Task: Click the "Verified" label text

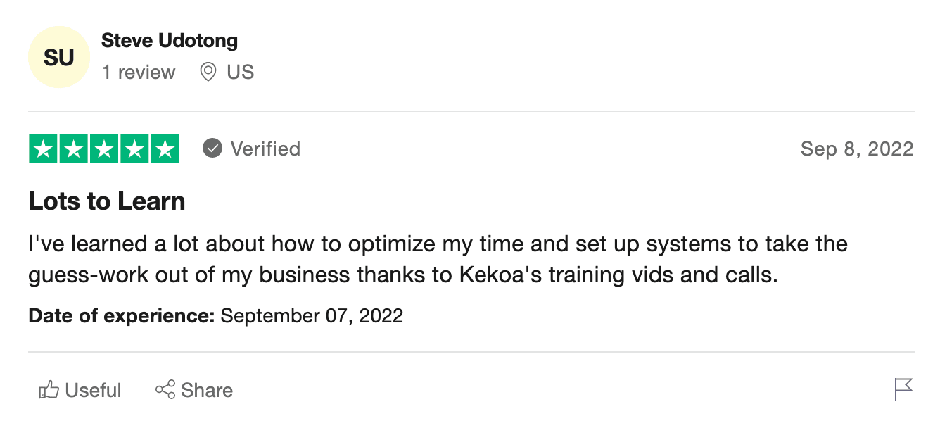Action: [x=265, y=149]
